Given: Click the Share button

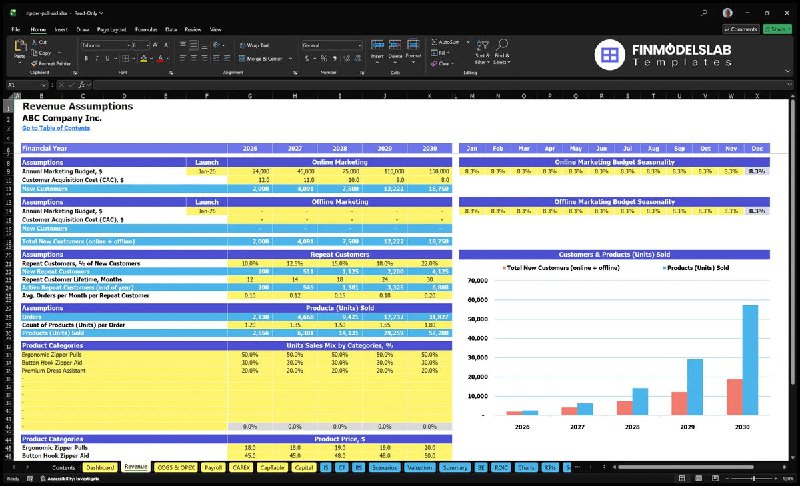Looking at the screenshot, I should pyautogui.click(x=777, y=29).
